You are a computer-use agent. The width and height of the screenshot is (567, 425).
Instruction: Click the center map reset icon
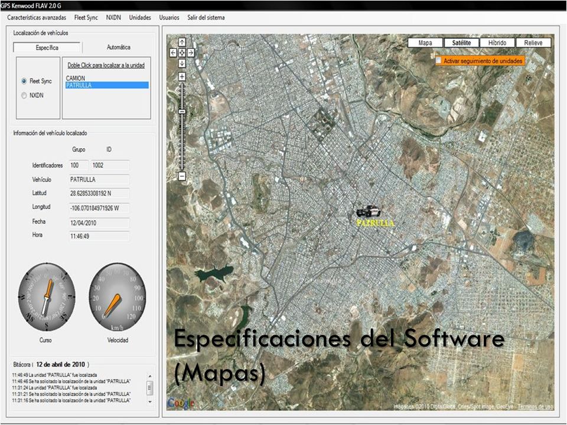(x=182, y=53)
